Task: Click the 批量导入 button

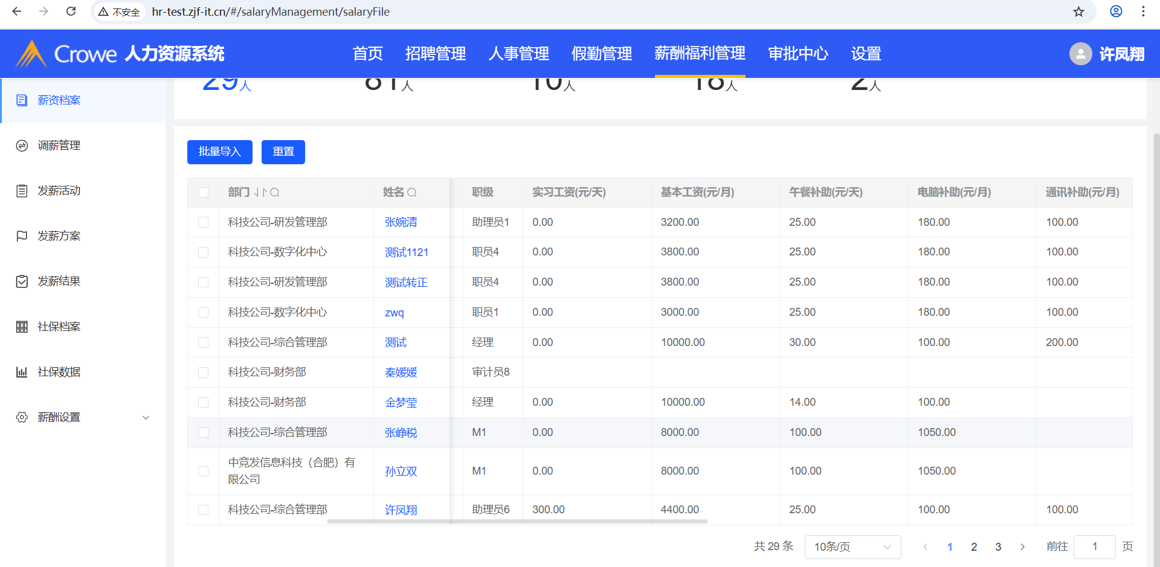Action: 219,152
